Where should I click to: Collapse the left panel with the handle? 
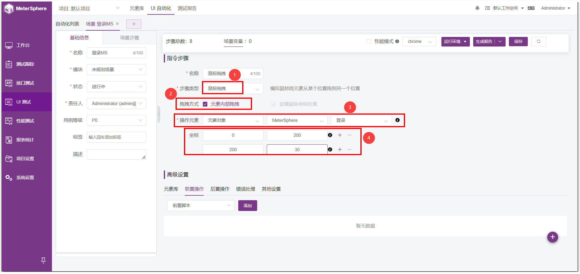159,114
